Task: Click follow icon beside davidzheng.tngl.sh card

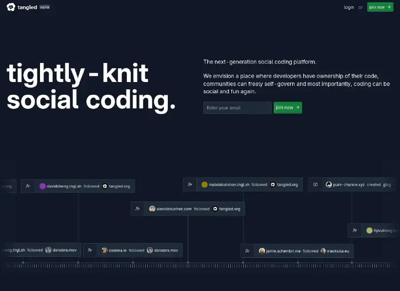Action: [28, 187]
